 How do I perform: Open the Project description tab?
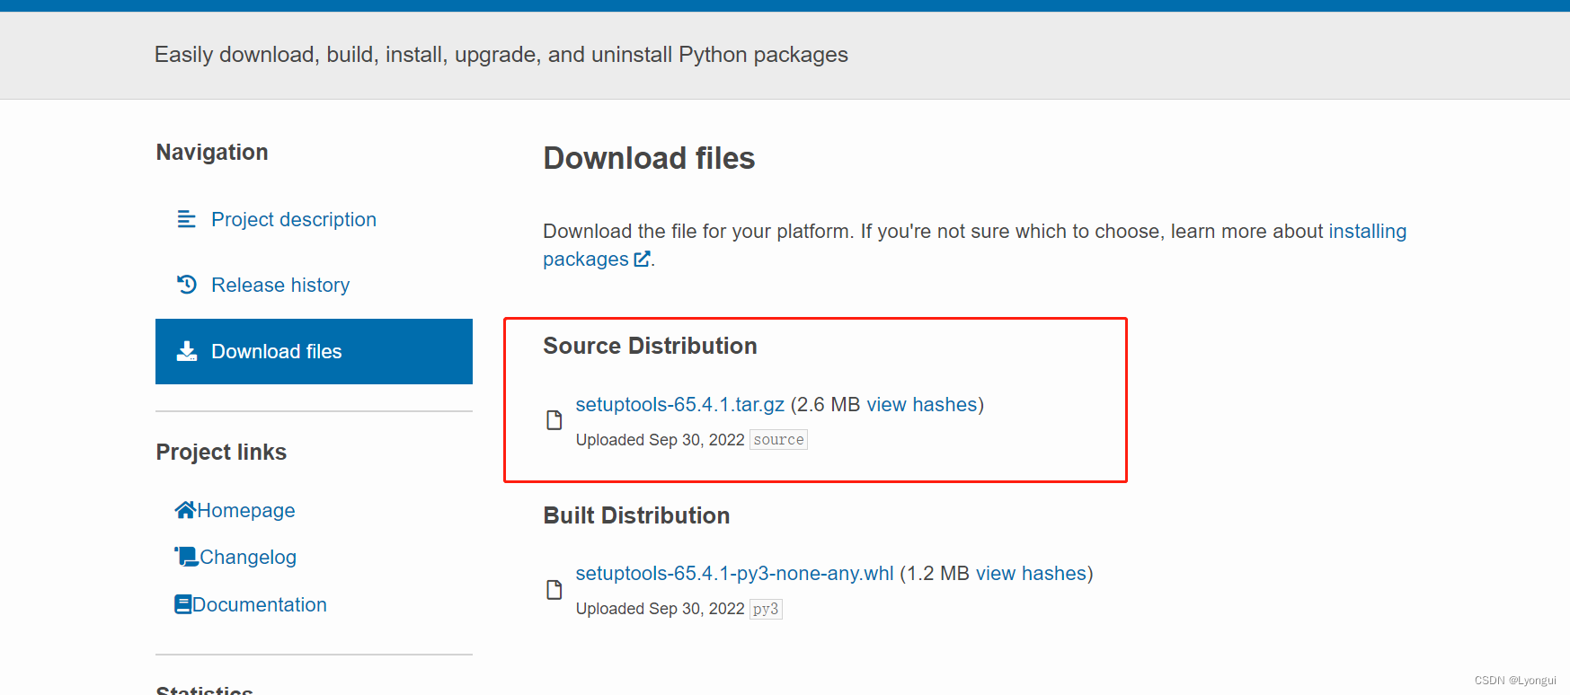click(293, 219)
